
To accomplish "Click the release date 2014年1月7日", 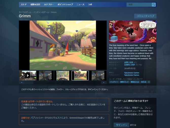I will pos(130,68).
